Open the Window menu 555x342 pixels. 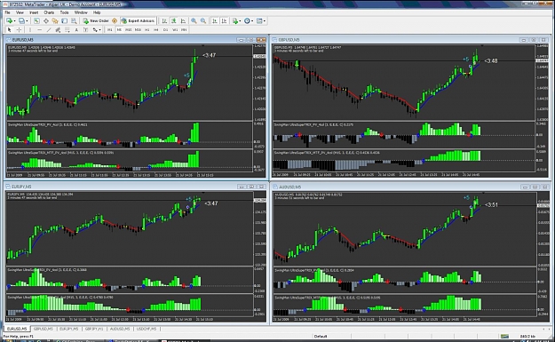(x=81, y=12)
